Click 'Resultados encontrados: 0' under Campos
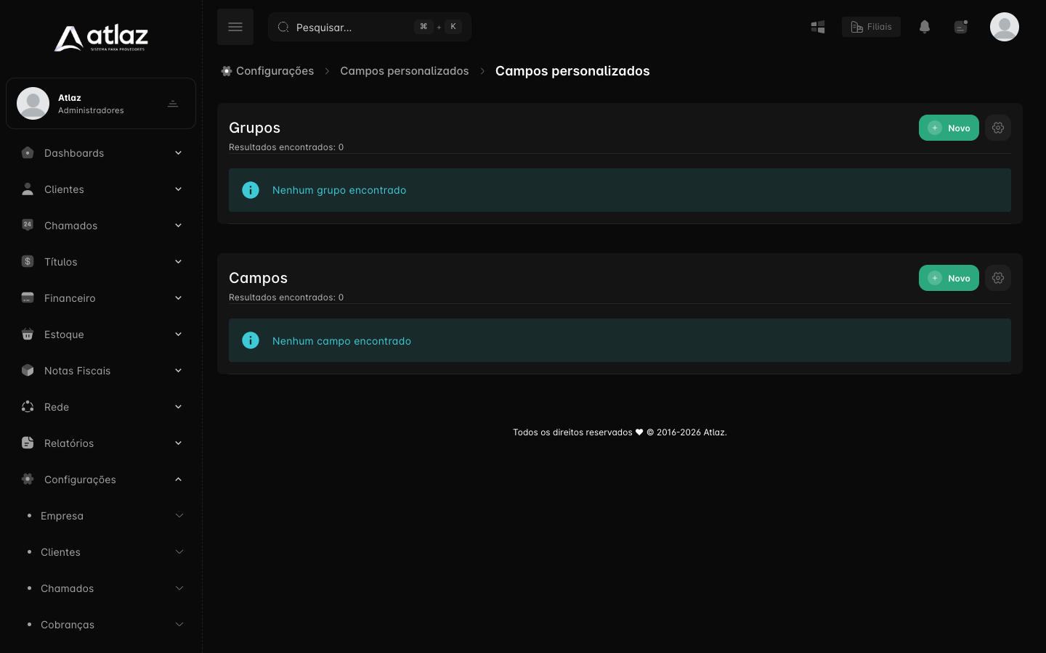This screenshot has width=1046, height=653. tap(286, 297)
